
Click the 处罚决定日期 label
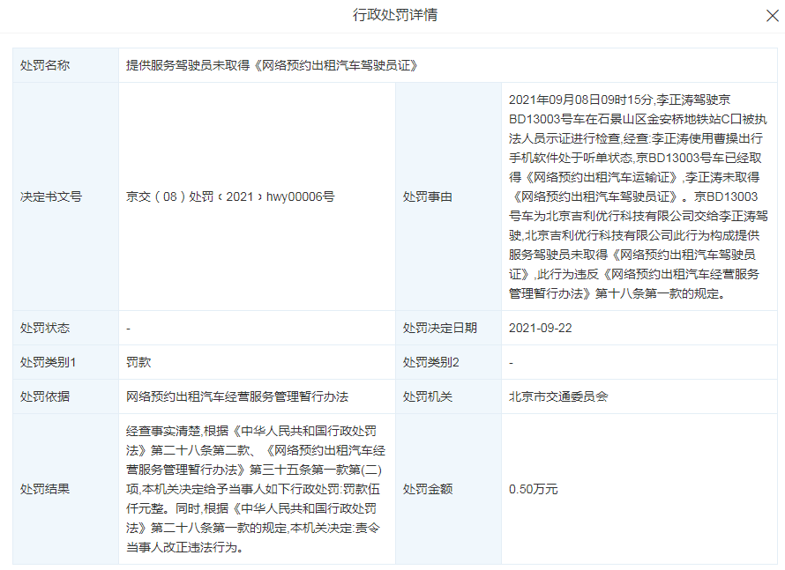[x=440, y=328]
